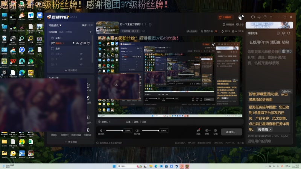
Task: Click first icon in 弹幕助手 header
Action: 278,33
